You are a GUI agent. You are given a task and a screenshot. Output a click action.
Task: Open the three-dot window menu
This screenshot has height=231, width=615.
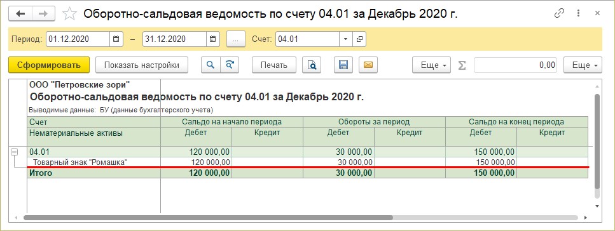(579, 13)
